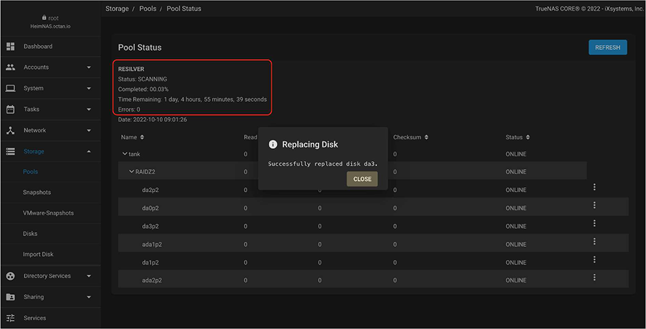The width and height of the screenshot is (646, 329).
Task: Expand the Accounts menu arrow
Action: click(x=89, y=67)
